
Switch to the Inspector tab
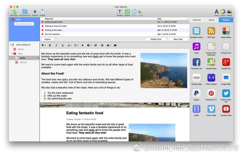[197, 20]
